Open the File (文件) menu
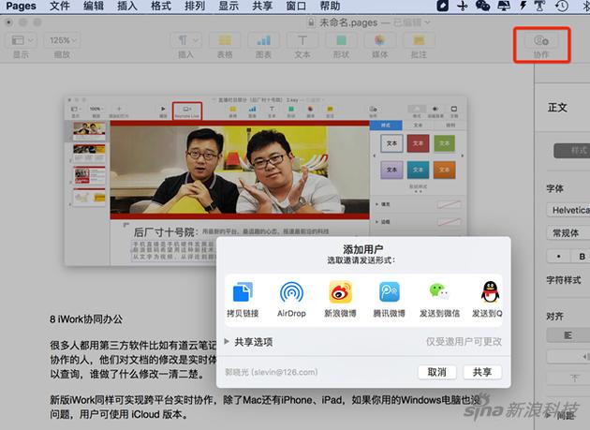This screenshot has width=590, height=430. point(59,6)
